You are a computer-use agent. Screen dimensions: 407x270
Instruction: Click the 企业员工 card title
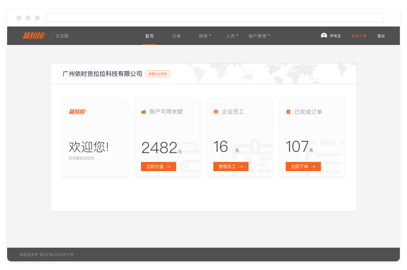pyautogui.click(x=233, y=112)
